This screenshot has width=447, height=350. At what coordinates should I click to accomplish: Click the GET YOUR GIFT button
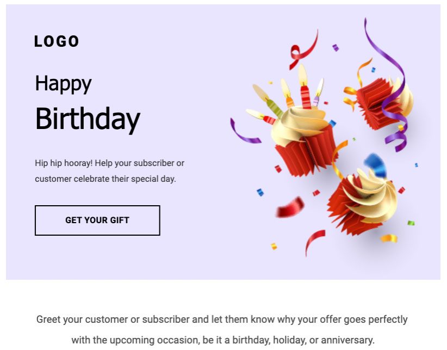pyautogui.click(x=97, y=220)
